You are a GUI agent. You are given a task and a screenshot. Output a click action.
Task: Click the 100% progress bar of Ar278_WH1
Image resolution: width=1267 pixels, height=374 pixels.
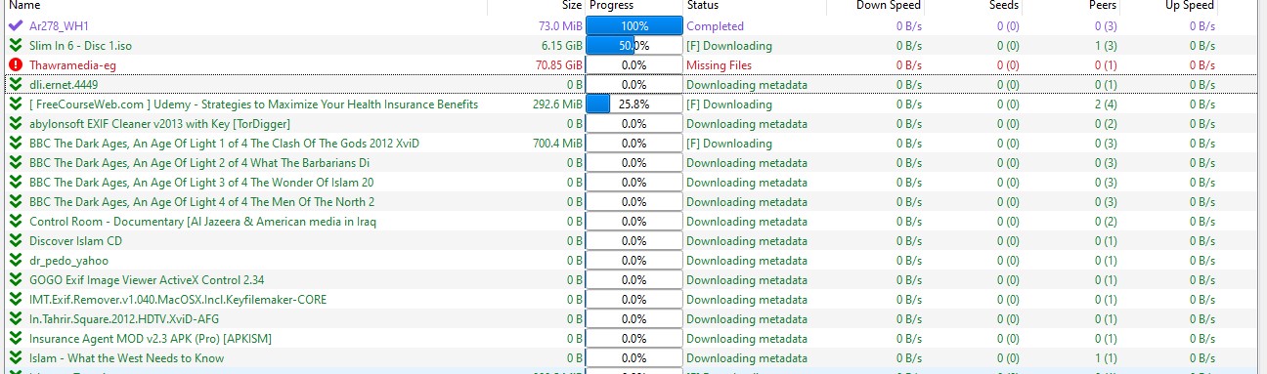click(x=633, y=25)
